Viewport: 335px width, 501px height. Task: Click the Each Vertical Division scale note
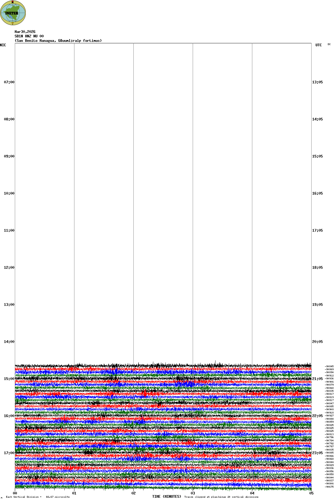[38, 497]
